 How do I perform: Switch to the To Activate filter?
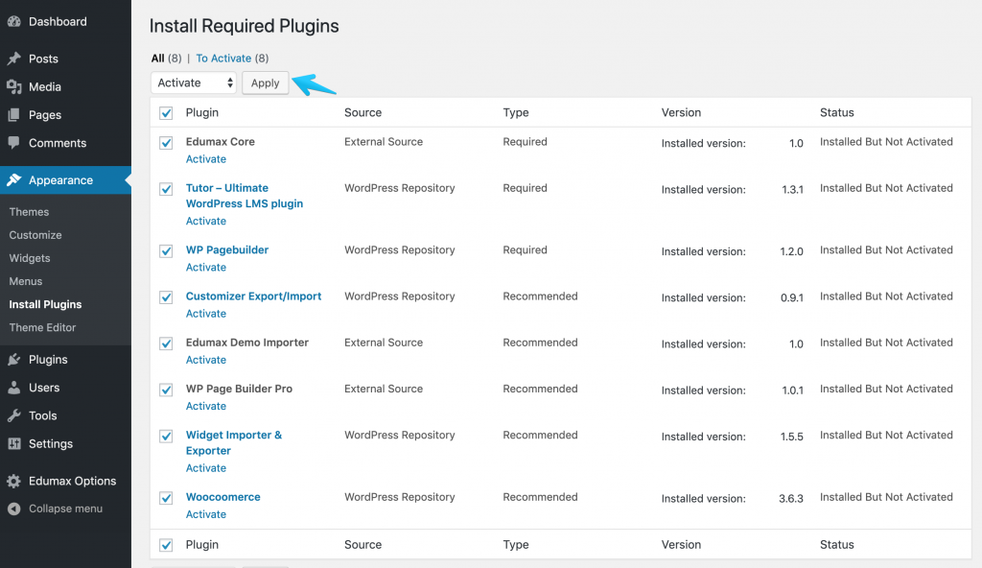pyautogui.click(x=223, y=59)
